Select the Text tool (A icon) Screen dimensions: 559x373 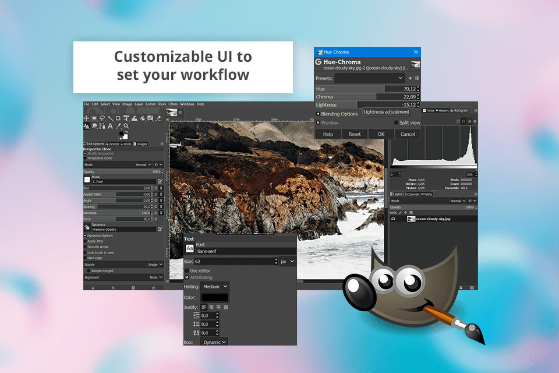[110, 126]
